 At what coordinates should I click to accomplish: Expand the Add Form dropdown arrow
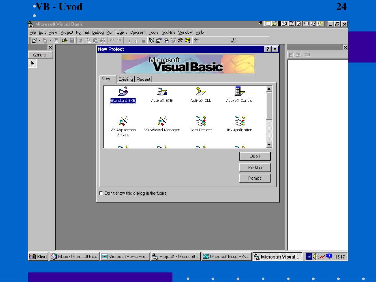point(50,40)
